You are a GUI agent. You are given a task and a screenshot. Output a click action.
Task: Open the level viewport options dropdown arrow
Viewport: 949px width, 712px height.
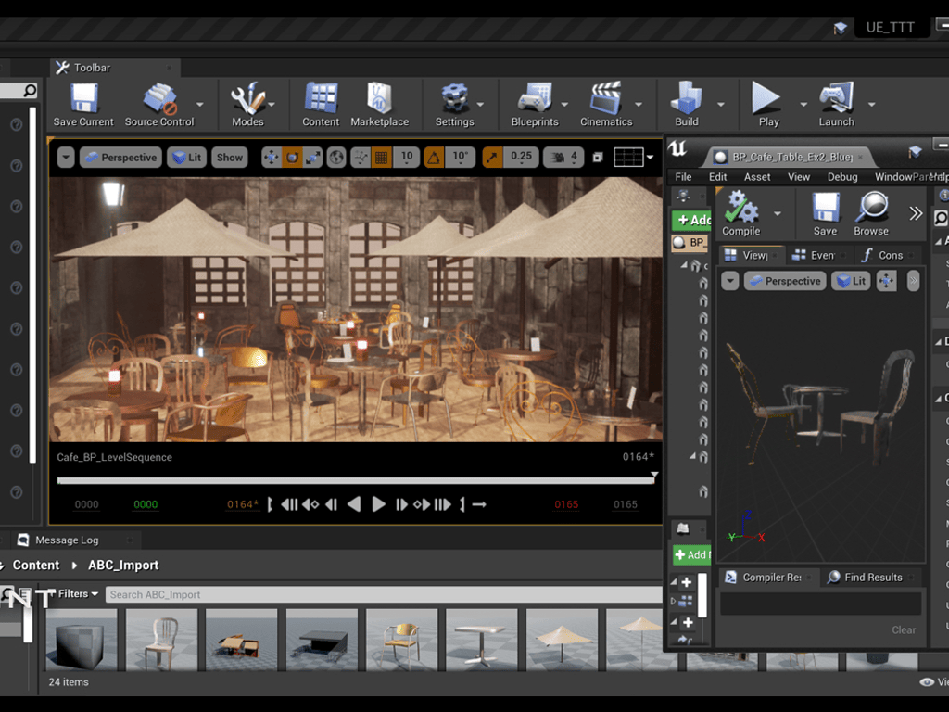tap(66, 158)
